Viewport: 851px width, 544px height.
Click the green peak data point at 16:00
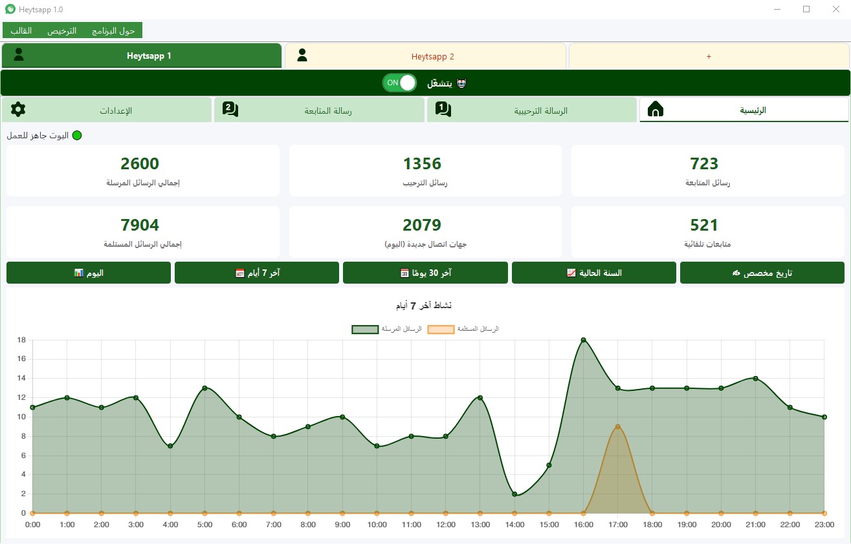(x=583, y=340)
